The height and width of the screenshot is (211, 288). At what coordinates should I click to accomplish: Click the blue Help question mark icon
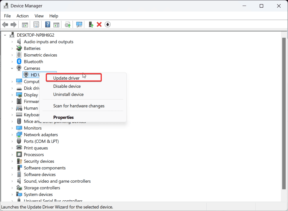pyautogui.click(x=48, y=24)
